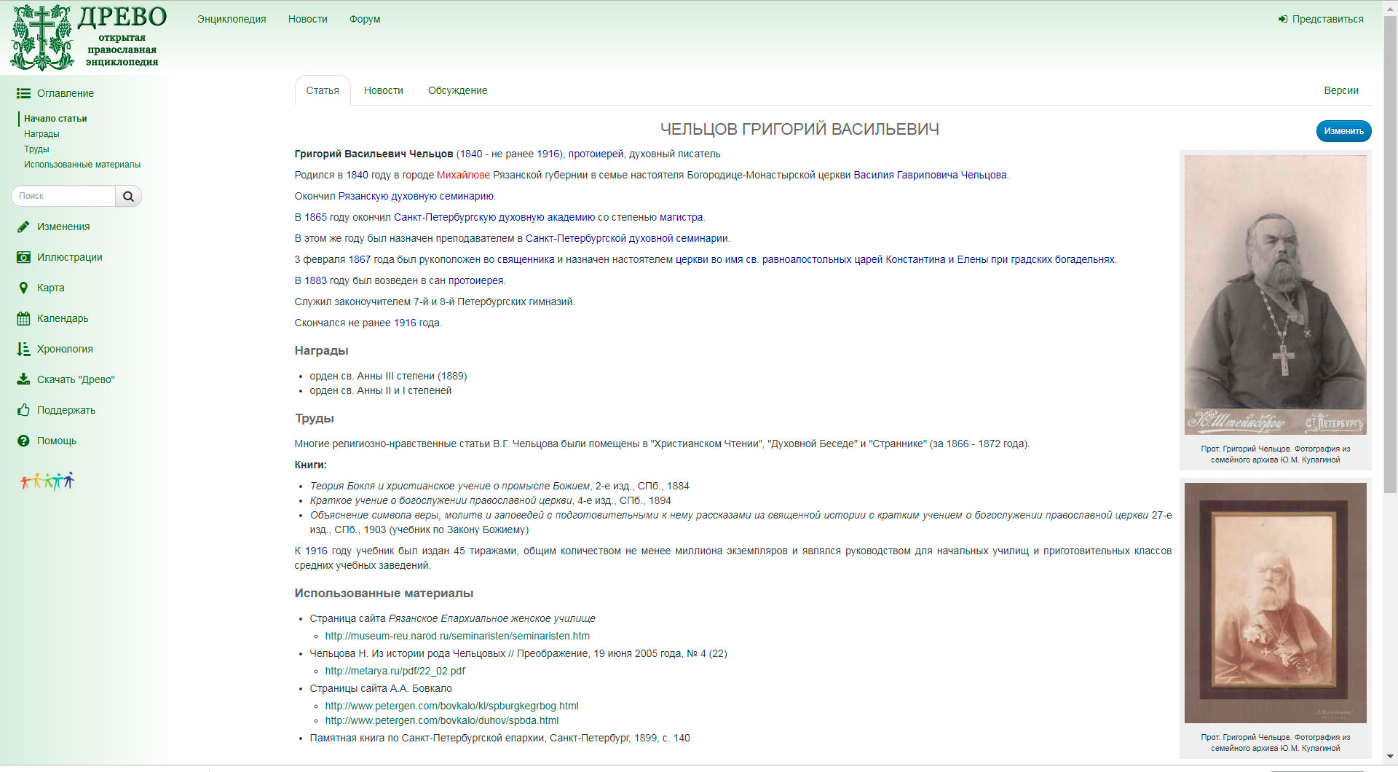Open Санкт-Петербургской духовной семинарии link
This screenshot has height=772, width=1398.
pyautogui.click(x=626, y=238)
